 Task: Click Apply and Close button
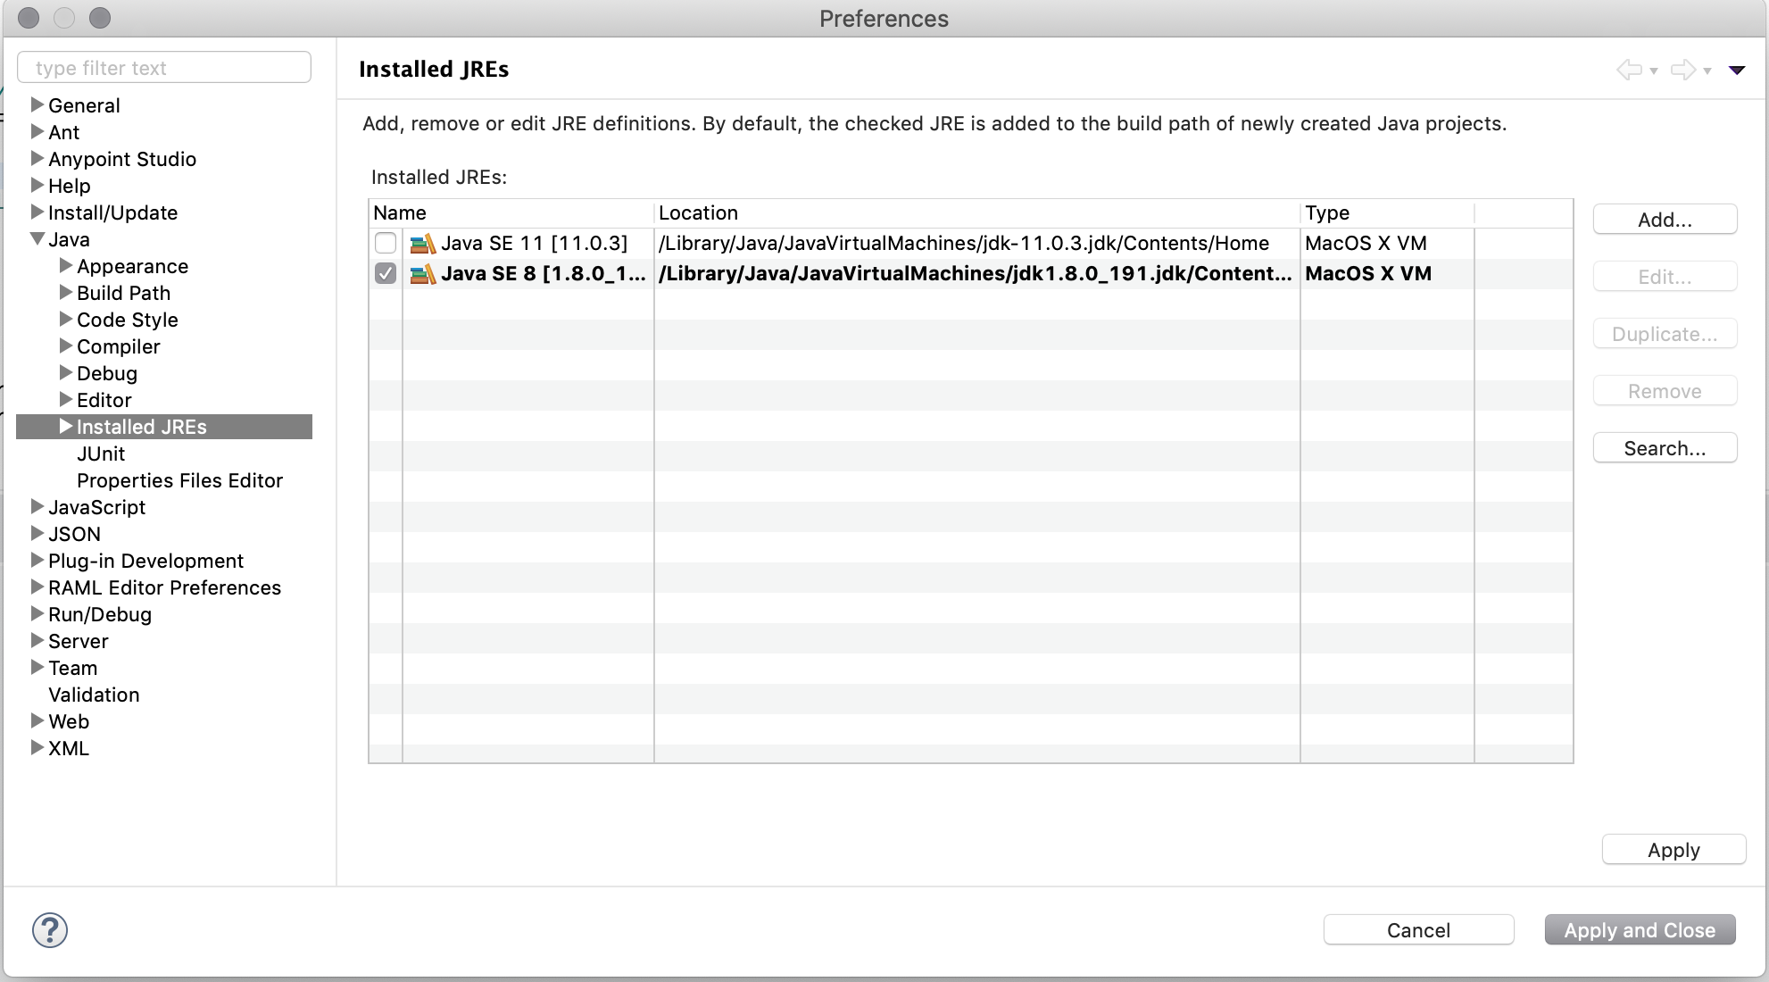pos(1640,930)
